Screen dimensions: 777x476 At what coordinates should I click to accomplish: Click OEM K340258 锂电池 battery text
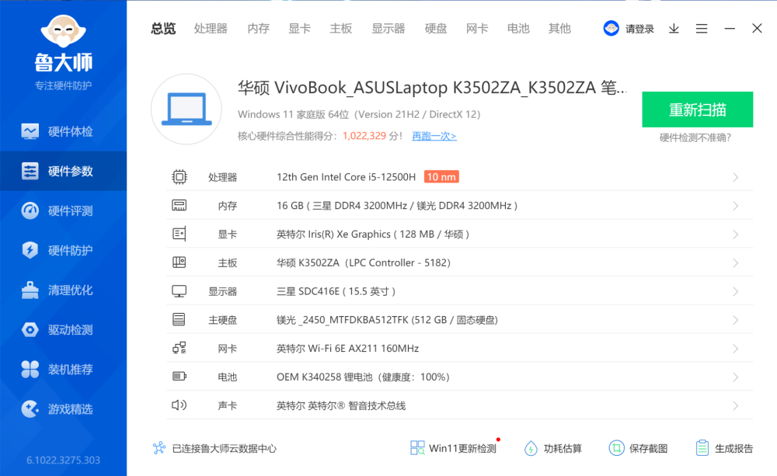363,377
